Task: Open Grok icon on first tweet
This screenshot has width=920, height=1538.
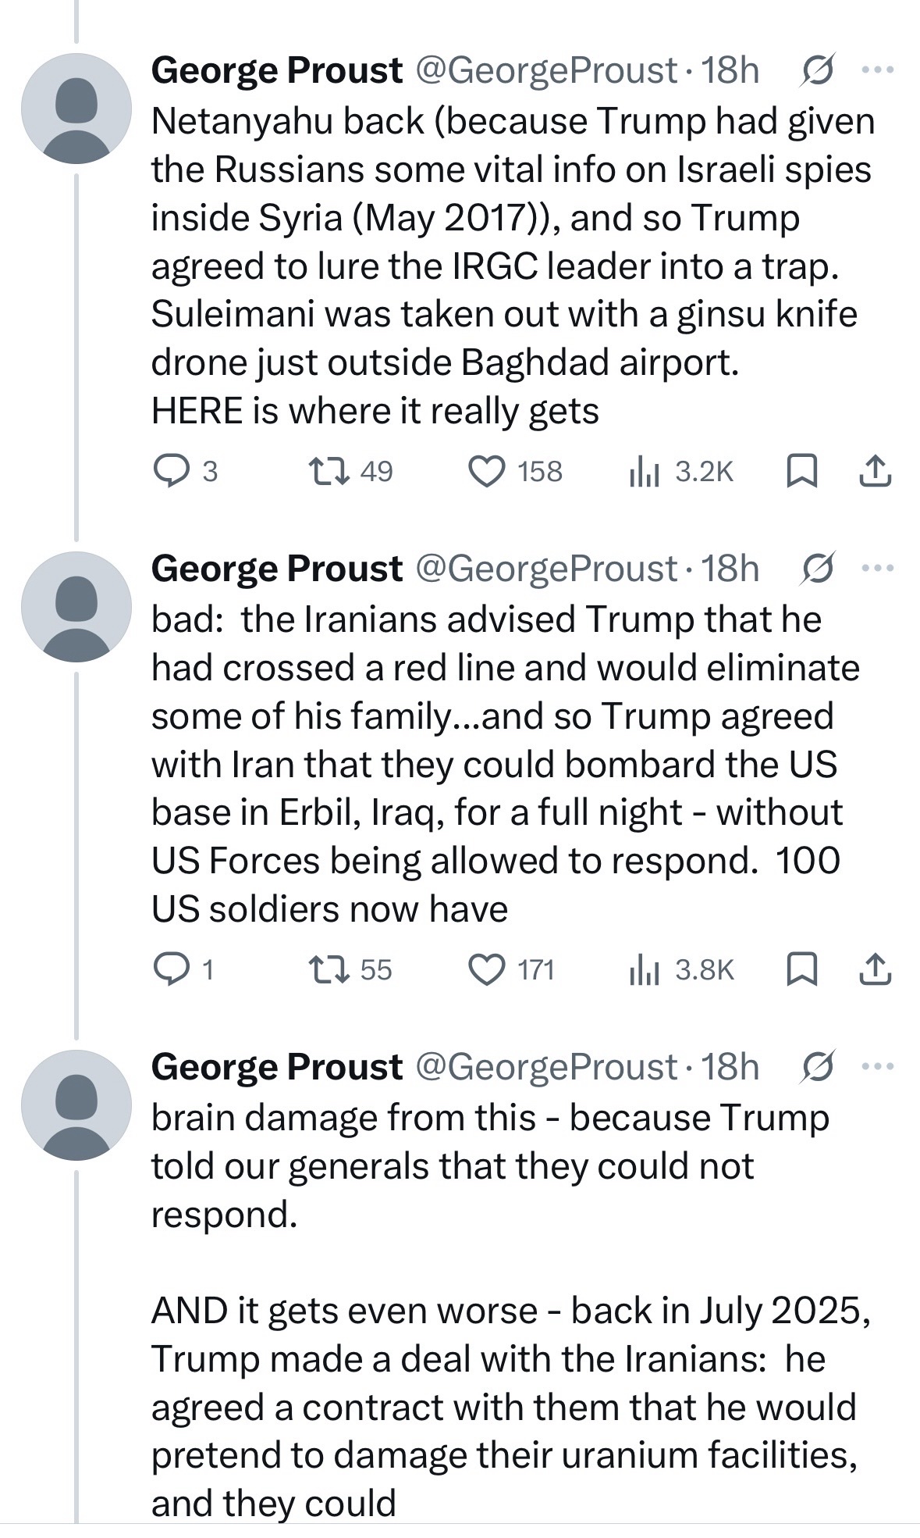Action: 817,70
